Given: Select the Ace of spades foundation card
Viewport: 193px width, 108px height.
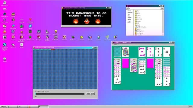Looking at the screenshot, I should click(167, 52).
